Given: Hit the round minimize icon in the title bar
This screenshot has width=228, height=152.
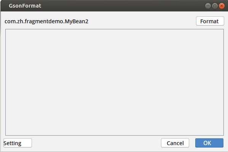Looking at the screenshot, I should [208, 6].
